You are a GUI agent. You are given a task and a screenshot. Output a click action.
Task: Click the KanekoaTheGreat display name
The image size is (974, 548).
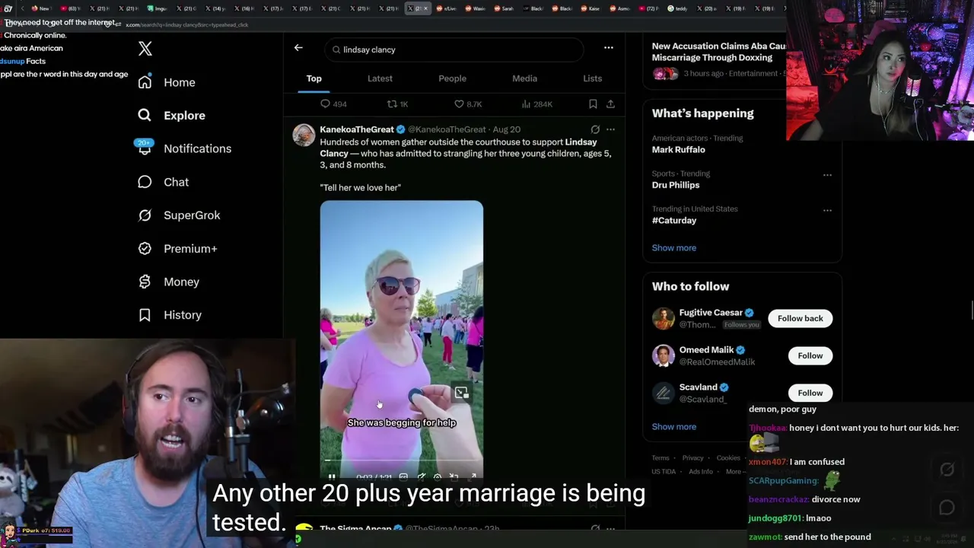click(357, 129)
